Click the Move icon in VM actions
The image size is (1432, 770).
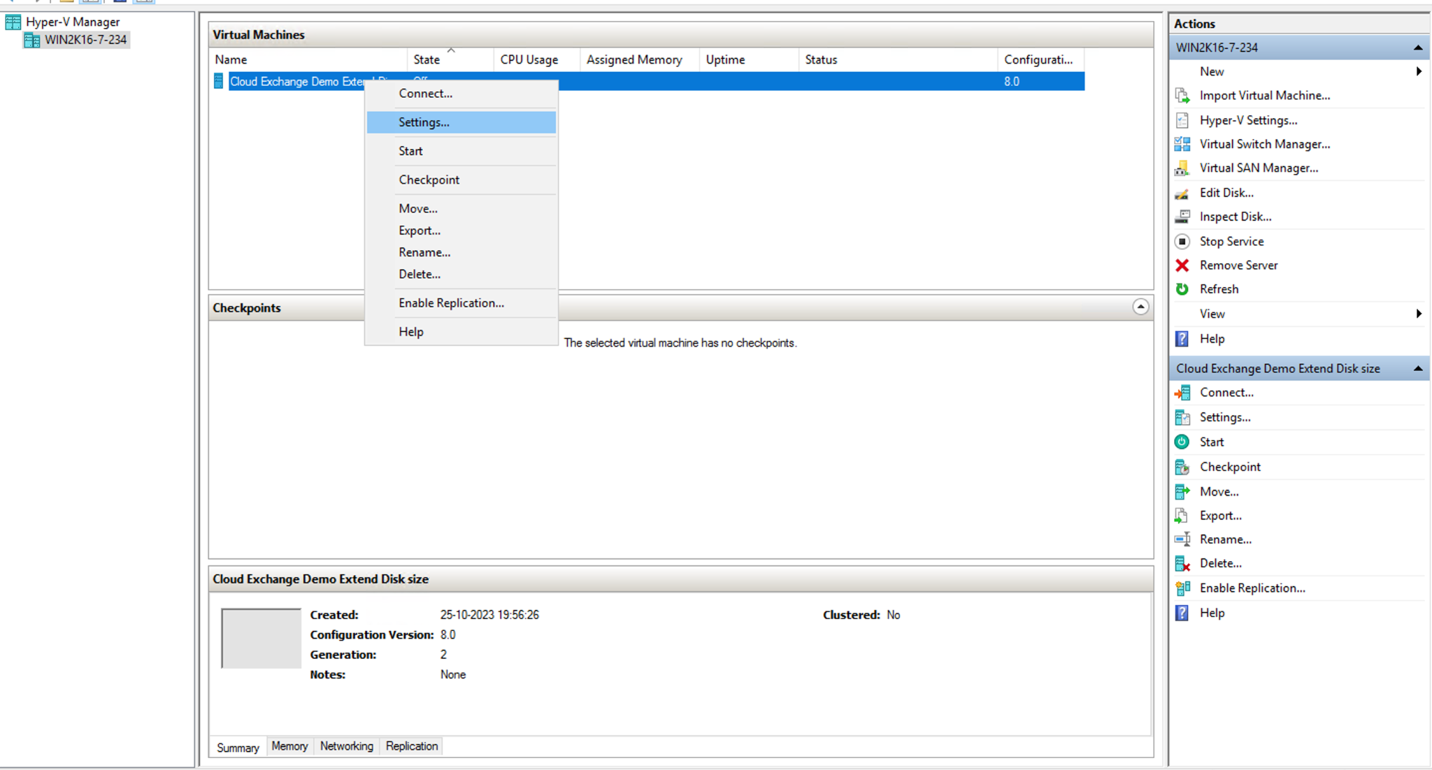tap(1182, 492)
